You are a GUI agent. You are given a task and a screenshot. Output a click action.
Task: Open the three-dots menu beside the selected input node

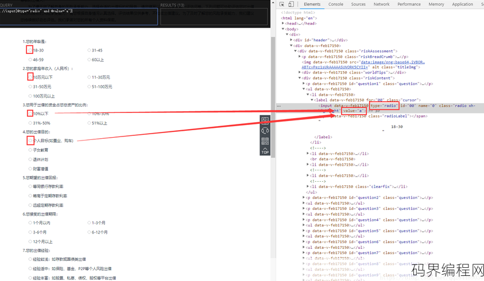(278, 106)
